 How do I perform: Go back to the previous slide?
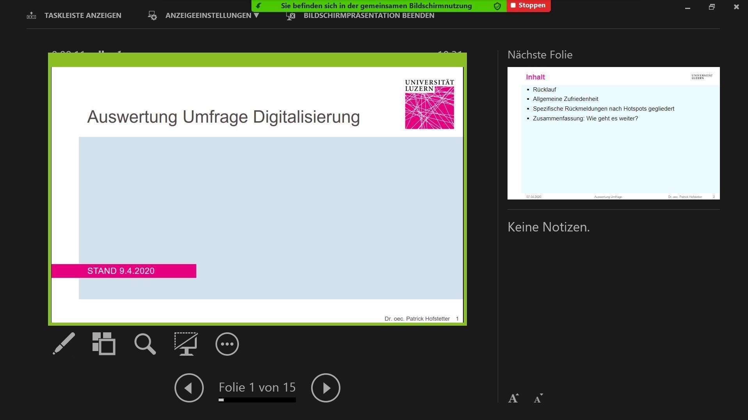189,388
